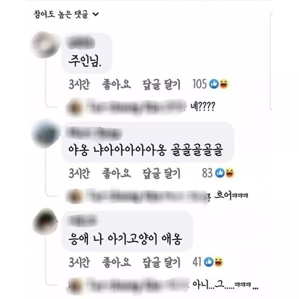The height and width of the screenshot is (299, 299).
Task: Click the thumbs-up reaction icon beside 83
Action: click(220, 173)
